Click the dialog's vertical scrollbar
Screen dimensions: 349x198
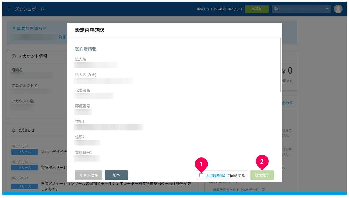281,65
